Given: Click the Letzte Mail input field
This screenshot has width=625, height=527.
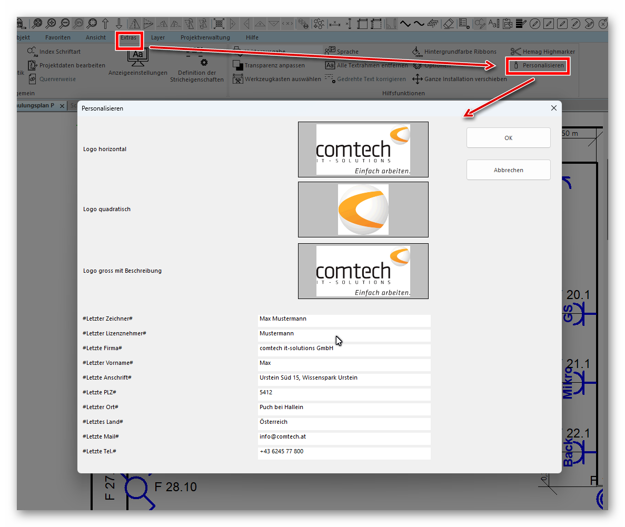Looking at the screenshot, I should pos(344,437).
